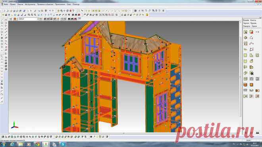Click the wrench-and-hammer tools icon in right panel
262x147 pixels.
pos(251,73)
